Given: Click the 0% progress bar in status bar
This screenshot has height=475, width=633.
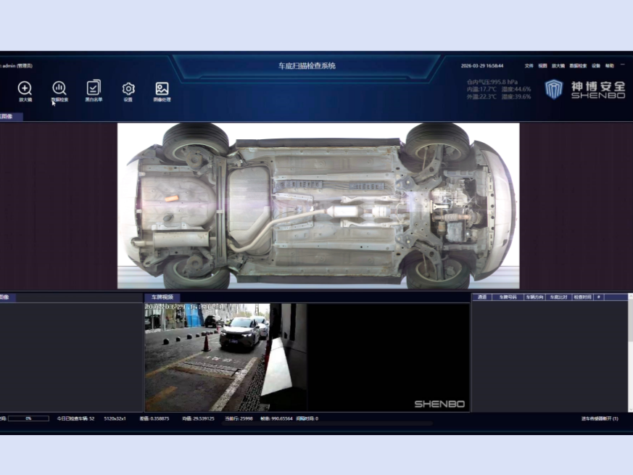Looking at the screenshot, I should pyautogui.click(x=29, y=418).
